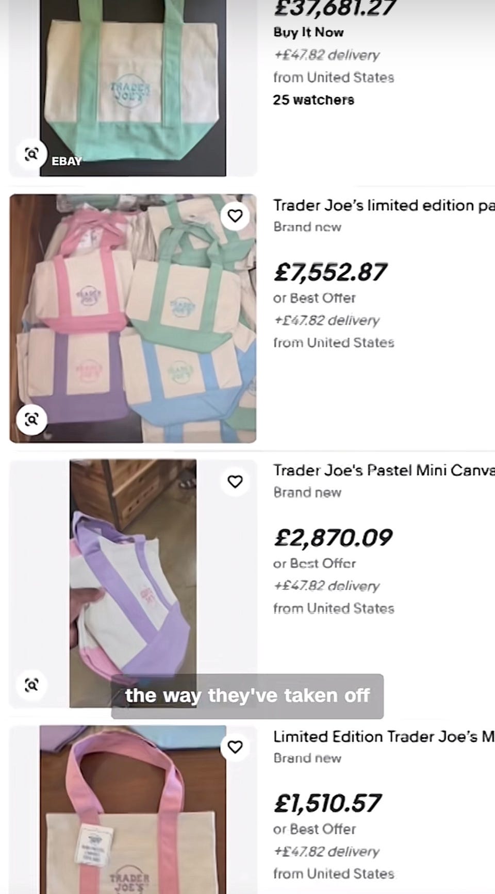Select the £7,552.87 price text
Image resolution: width=495 pixels, height=894 pixels.
[x=330, y=272]
